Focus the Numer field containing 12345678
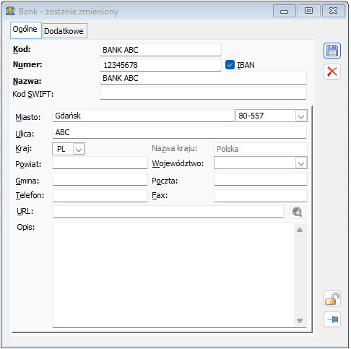The width and height of the screenshot is (351, 349). click(160, 65)
